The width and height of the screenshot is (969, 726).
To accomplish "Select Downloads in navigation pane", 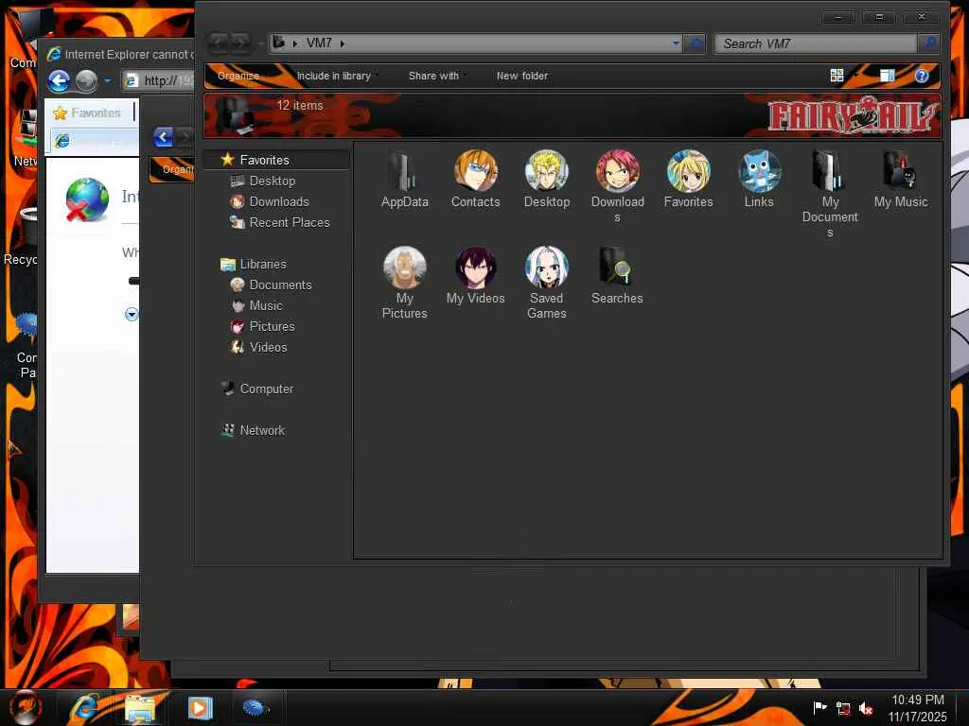I will 279,202.
